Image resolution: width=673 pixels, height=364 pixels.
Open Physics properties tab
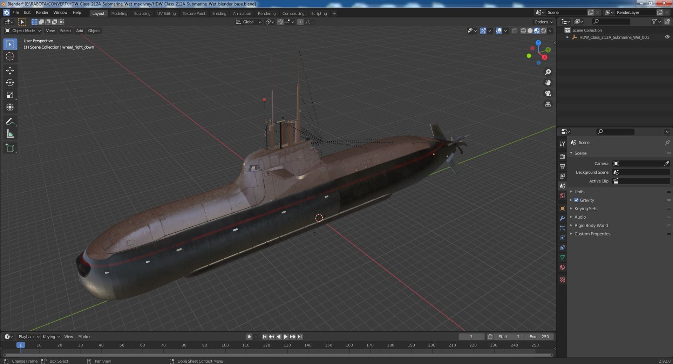(x=562, y=238)
